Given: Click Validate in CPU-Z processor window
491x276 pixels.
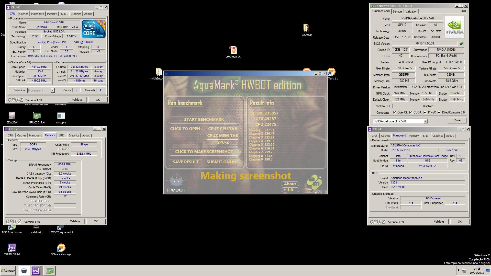Looking at the screenshot, I should coord(77,100).
